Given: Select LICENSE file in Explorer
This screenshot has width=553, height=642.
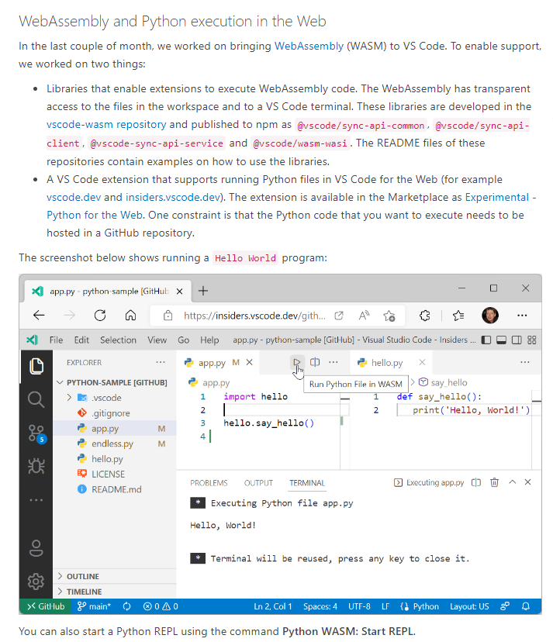Looking at the screenshot, I should tap(115, 474).
